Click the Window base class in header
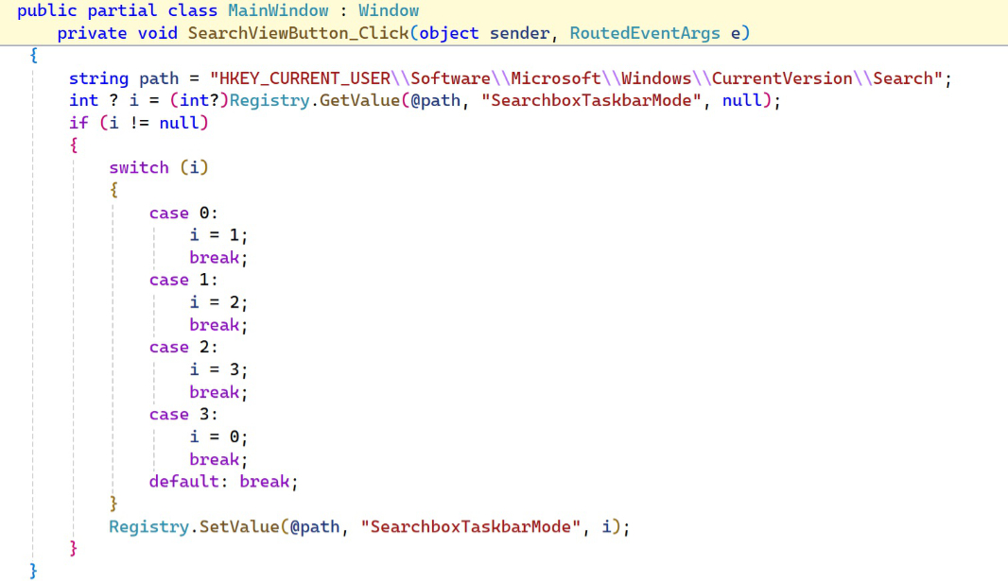Screen dimensions: 1008x581 click(x=389, y=11)
